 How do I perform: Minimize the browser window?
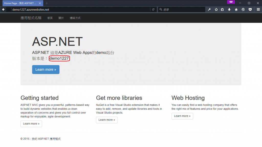tap(240, 3)
